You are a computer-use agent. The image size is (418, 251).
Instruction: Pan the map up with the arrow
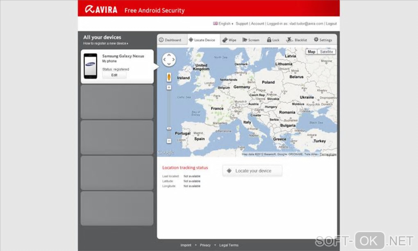pyautogui.click(x=169, y=55)
